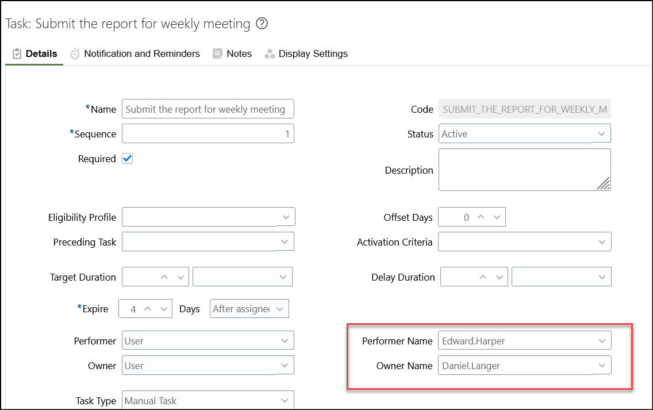Switch to the Notification and Reminders tab
Screen dimensions: 653x410
(x=141, y=53)
